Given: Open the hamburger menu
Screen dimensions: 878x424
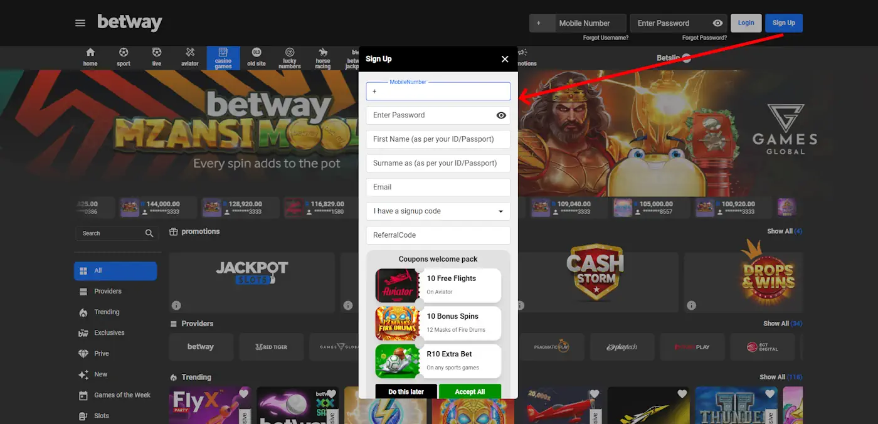Looking at the screenshot, I should click(80, 22).
